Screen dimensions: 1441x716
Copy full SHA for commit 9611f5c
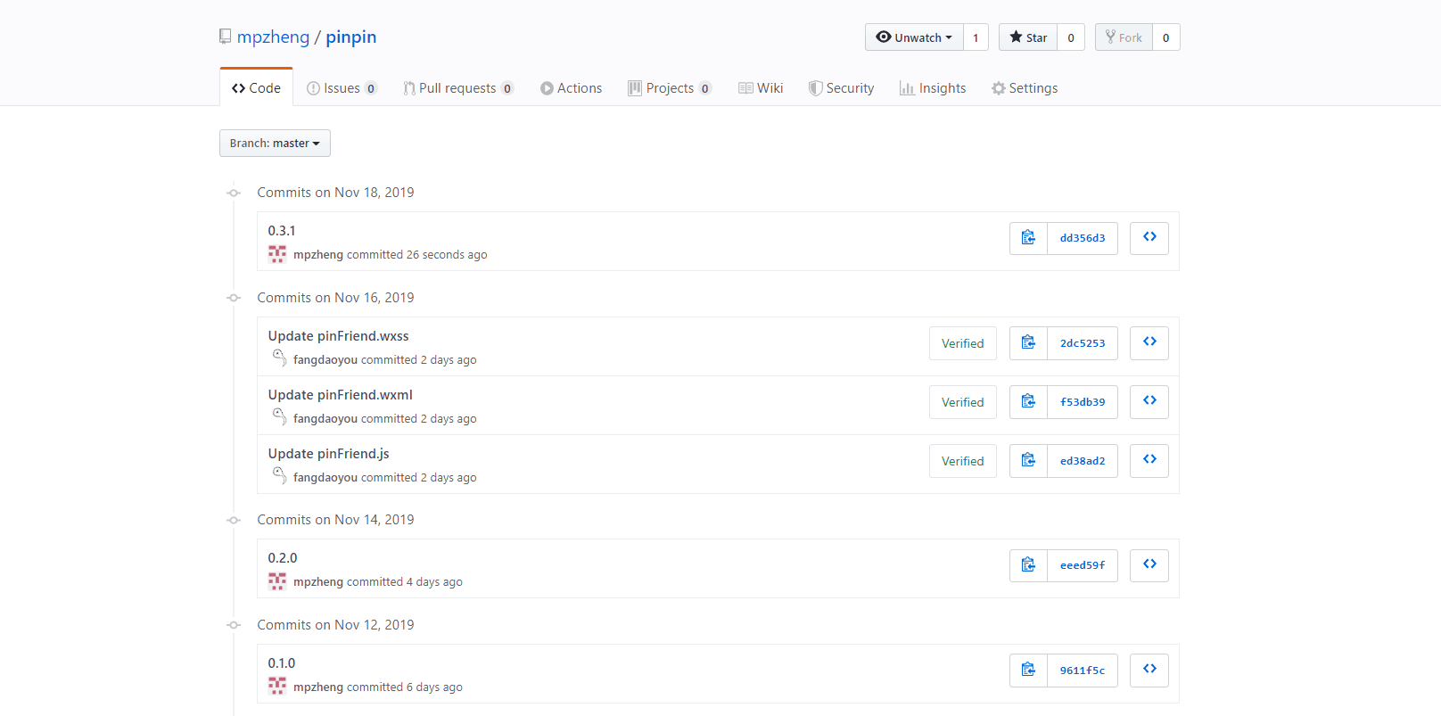pos(1028,671)
